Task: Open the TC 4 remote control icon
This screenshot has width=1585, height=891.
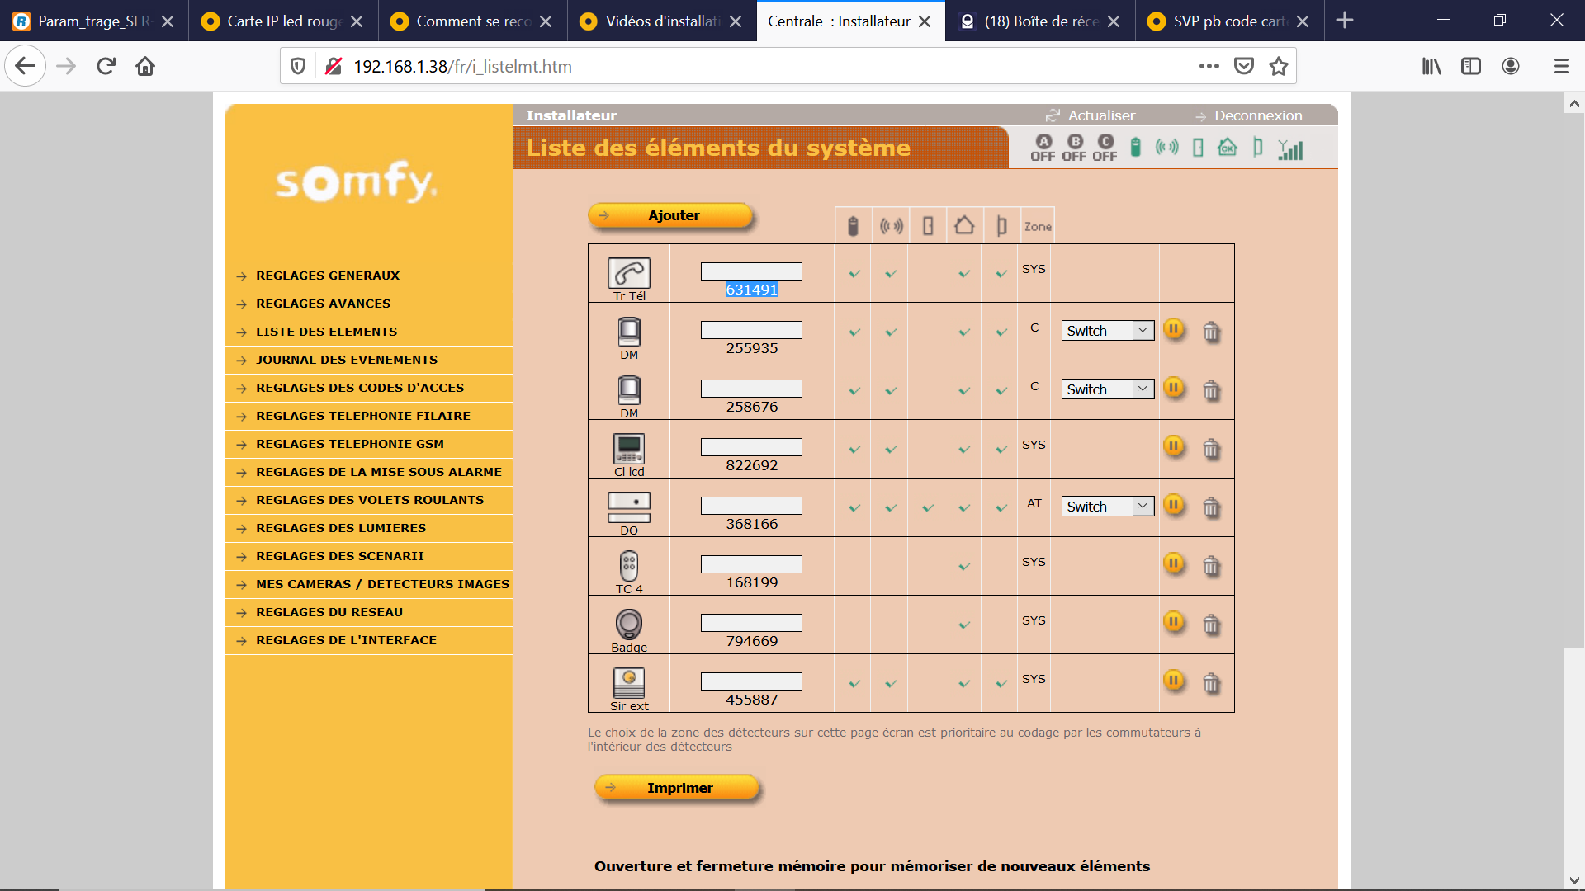Action: coord(629,566)
